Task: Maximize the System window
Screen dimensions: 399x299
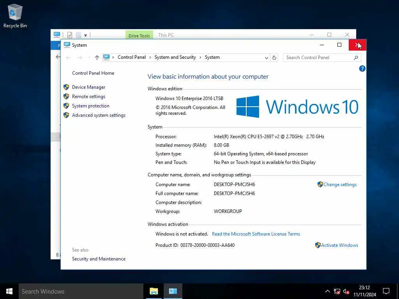Action: point(339,45)
